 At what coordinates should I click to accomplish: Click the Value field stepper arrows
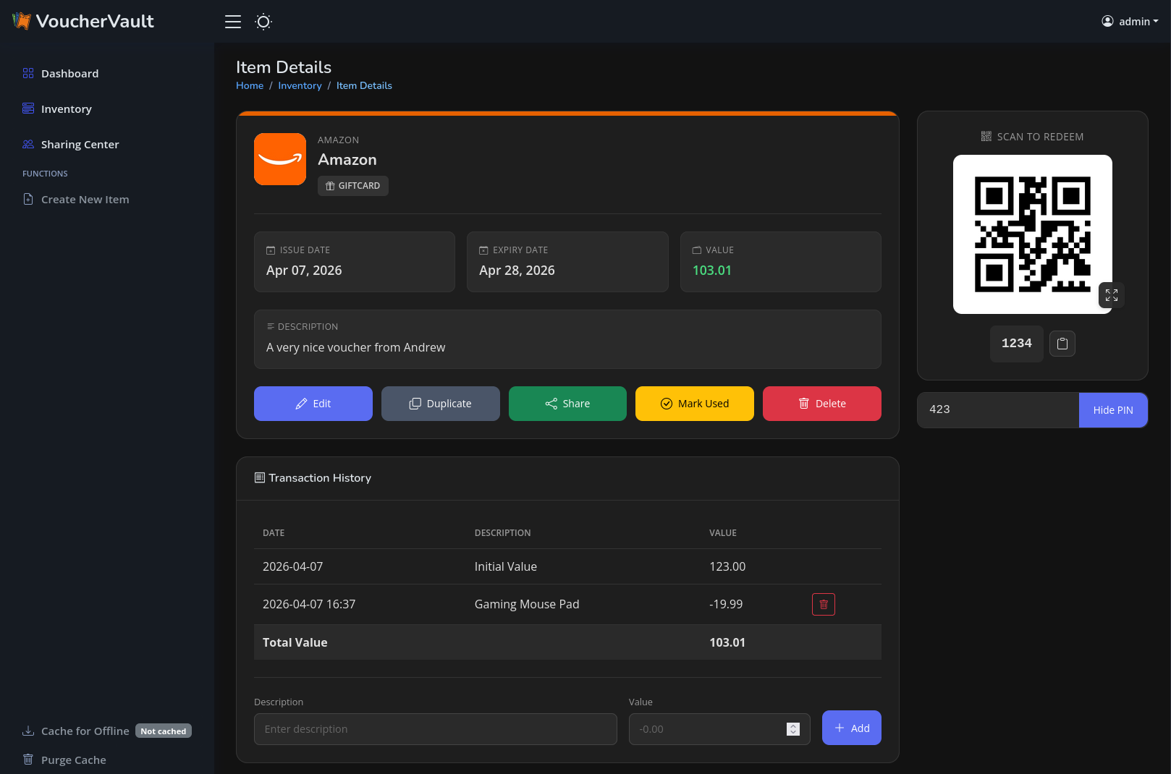pyautogui.click(x=793, y=729)
